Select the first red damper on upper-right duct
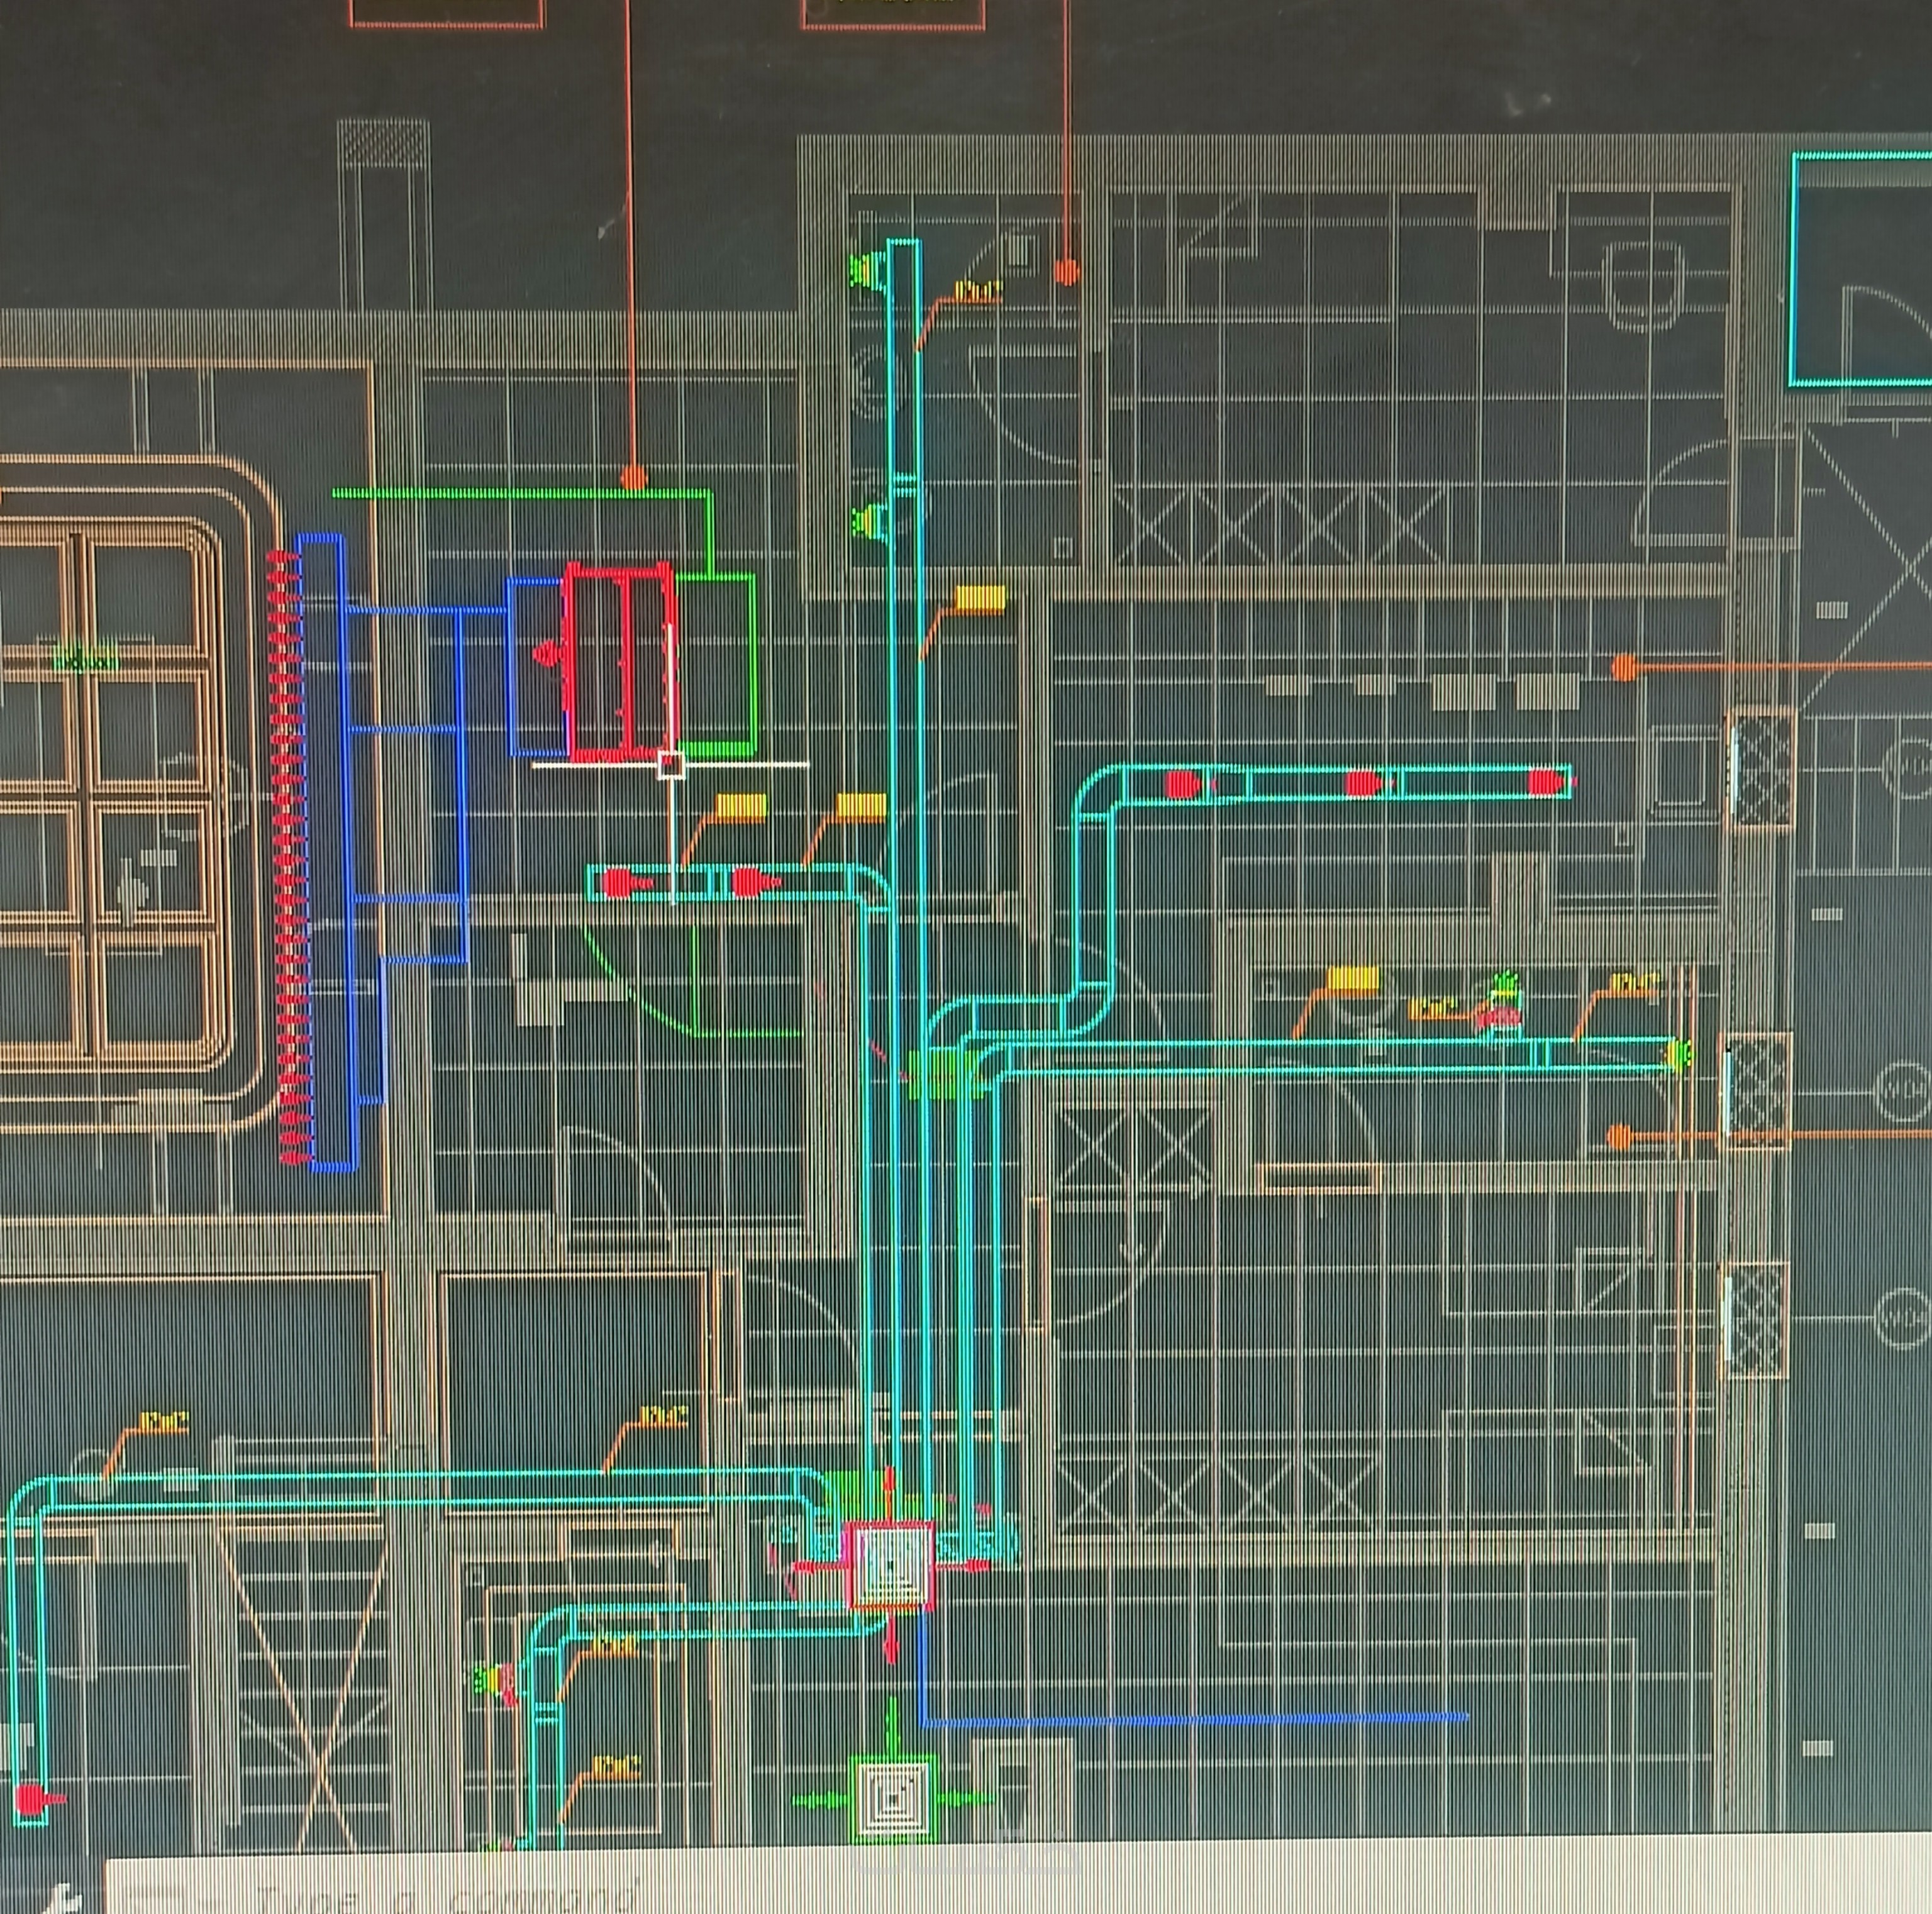 1182,784
